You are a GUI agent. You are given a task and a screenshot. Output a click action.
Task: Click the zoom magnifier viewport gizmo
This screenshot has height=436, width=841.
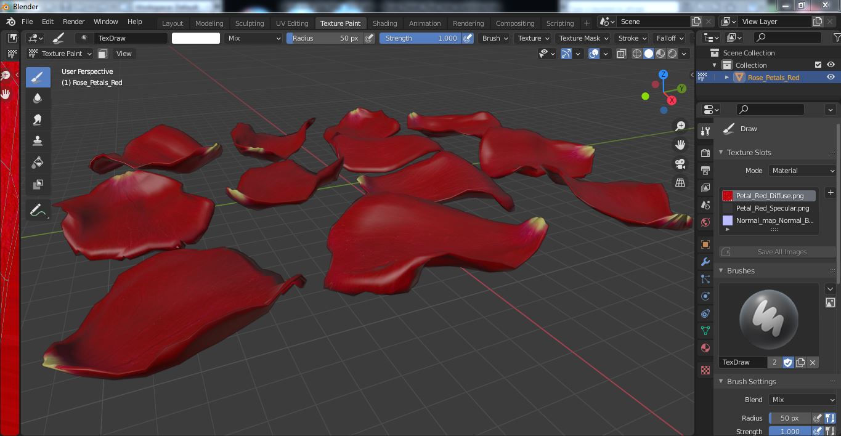680,126
